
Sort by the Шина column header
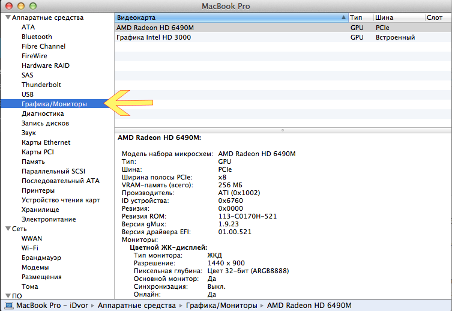click(397, 18)
